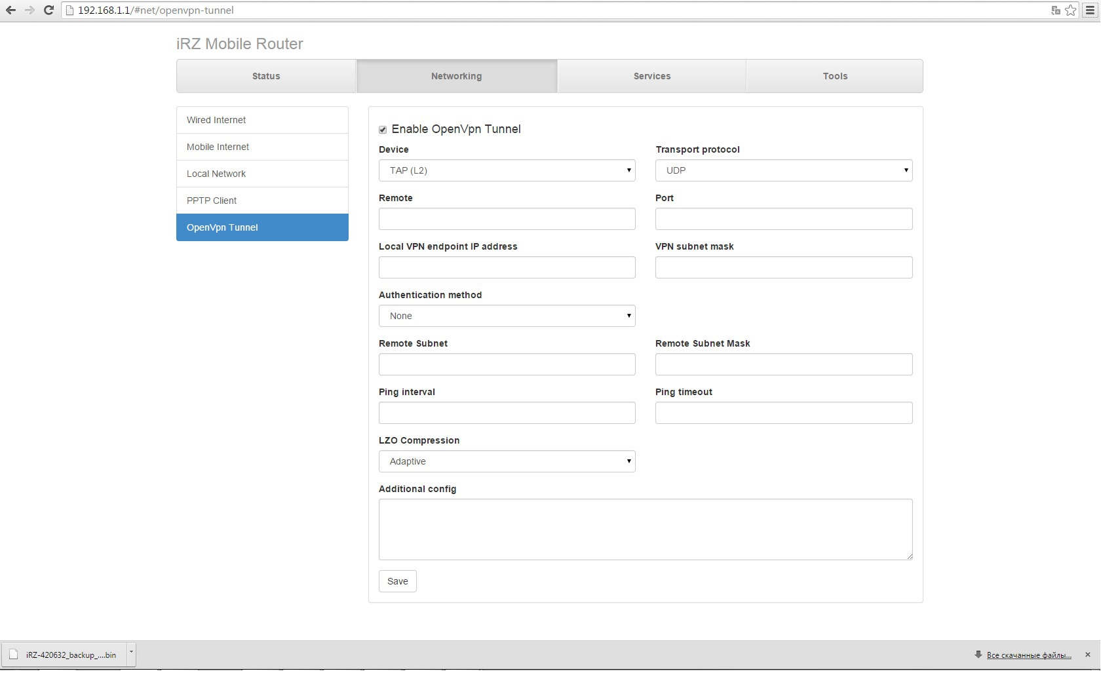Click the browser address bar URL
Screen dimensions: 1101x688
(x=156, y=10)
